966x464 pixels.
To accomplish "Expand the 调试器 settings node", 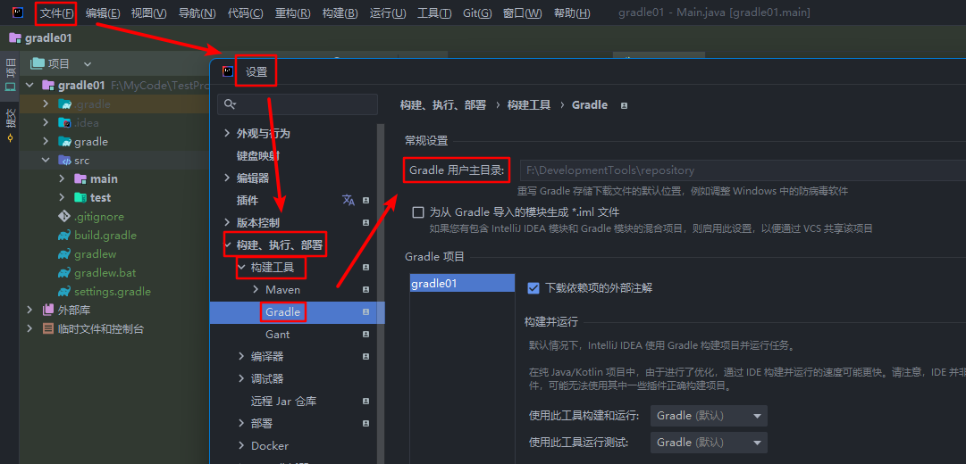I will [x=241, y=379].
